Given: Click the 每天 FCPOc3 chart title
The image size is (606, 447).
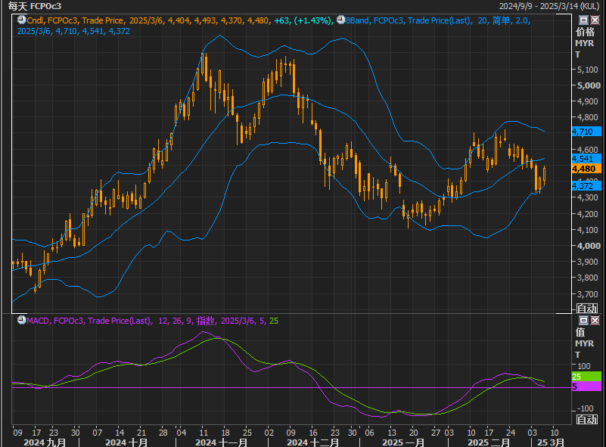Looking at the screenshot, I should pos(35,6).
